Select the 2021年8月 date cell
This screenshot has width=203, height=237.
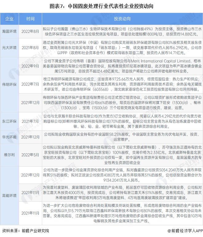(x=30, y=47)
